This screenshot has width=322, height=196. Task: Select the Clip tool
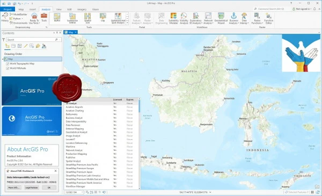tap(103, 18)
